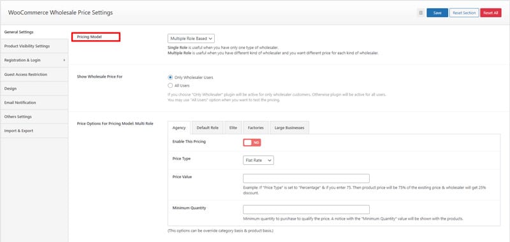
Task: Expand the Registration & Login submenu arrow
Action: (x=64, y=60)
